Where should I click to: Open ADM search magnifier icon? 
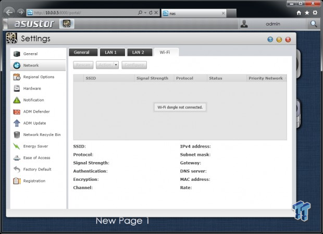coord(314,24)
